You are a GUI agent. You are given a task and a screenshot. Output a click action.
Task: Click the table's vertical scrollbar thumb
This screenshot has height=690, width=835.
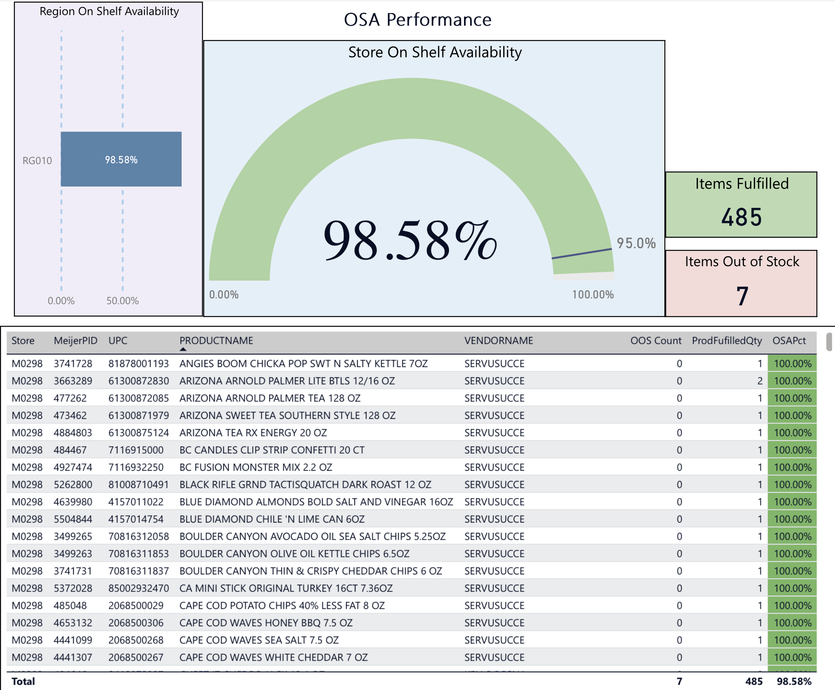click(829, 342)
